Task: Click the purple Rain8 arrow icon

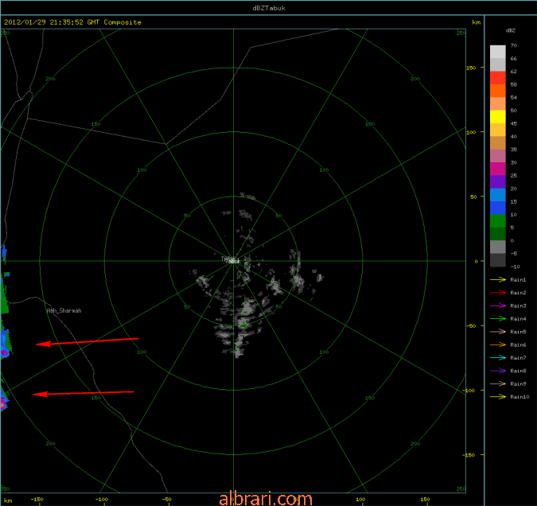Action: click(498, 371)
